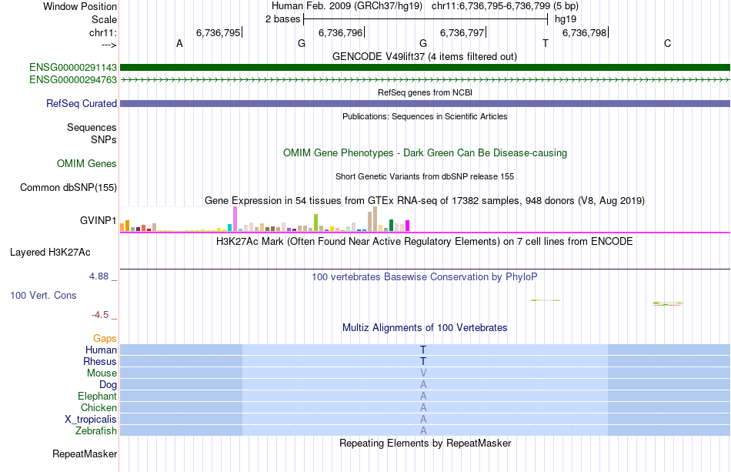Click the ENSG00000294763 intron arrow line

(x=425, y=80)
